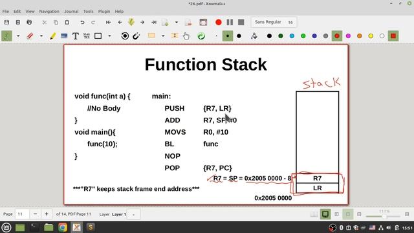Open the File menu
This screenshot has height=233, width=414.
(6, 12)
